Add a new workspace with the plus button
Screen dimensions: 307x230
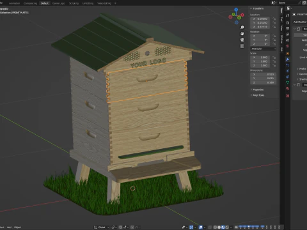pyautogui.click(x=115, y=3)
